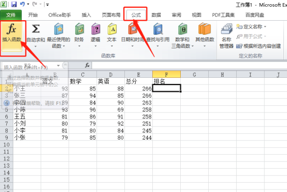Click the cell with name 王五
This screenshot has width=287, height=192.
tap(27, 116)
